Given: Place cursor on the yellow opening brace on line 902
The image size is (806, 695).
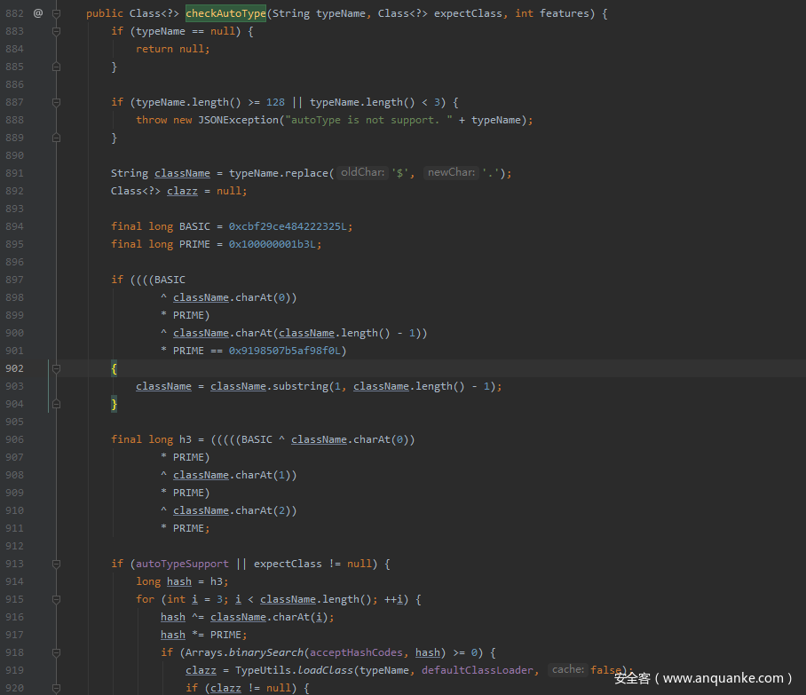Looking at the screenshot, I should pyautogui.click(x=115, y=368).
